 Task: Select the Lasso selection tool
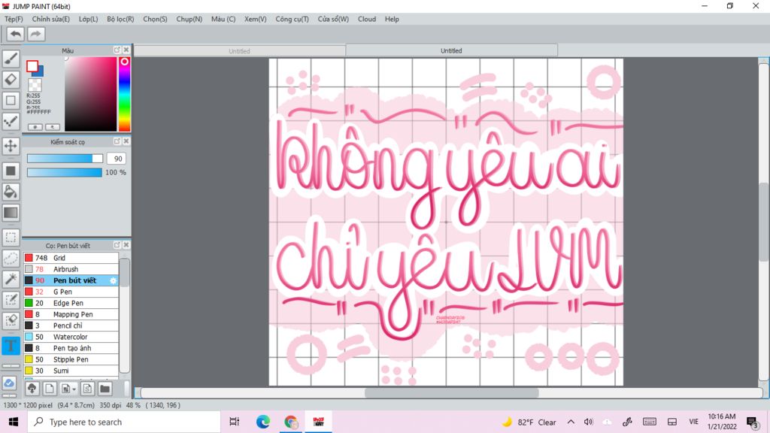[x=11, y=258]
